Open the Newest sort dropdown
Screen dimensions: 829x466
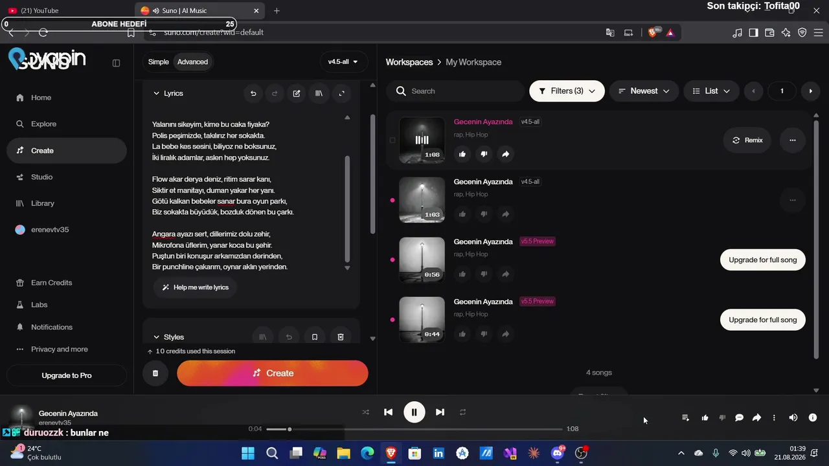644,91
